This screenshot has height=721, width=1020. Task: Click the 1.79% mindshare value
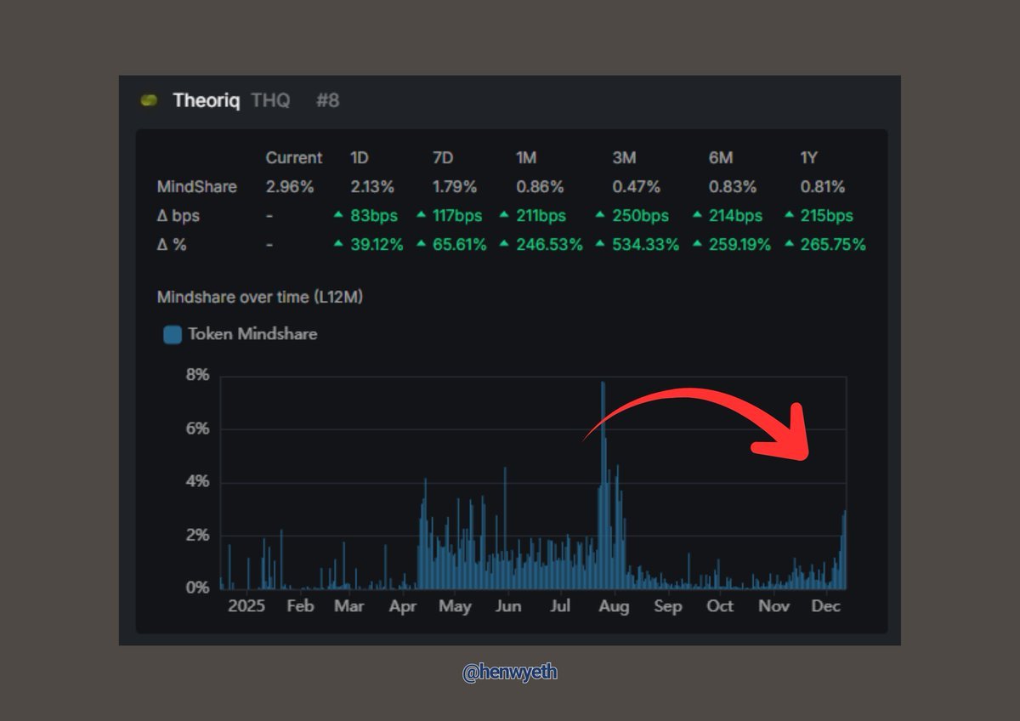[x=454, y=186]
